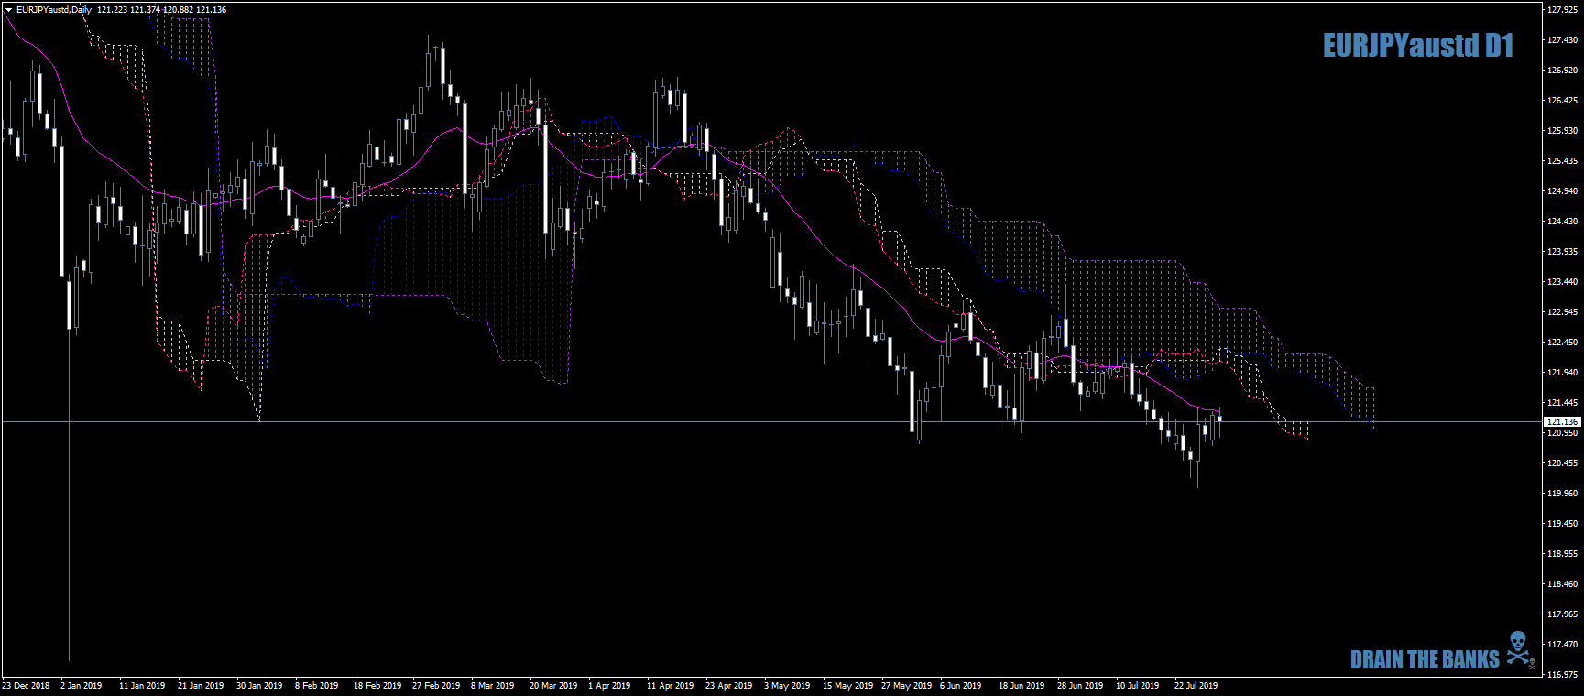Click the 30 Jan 2019 date label

point(259,686)
